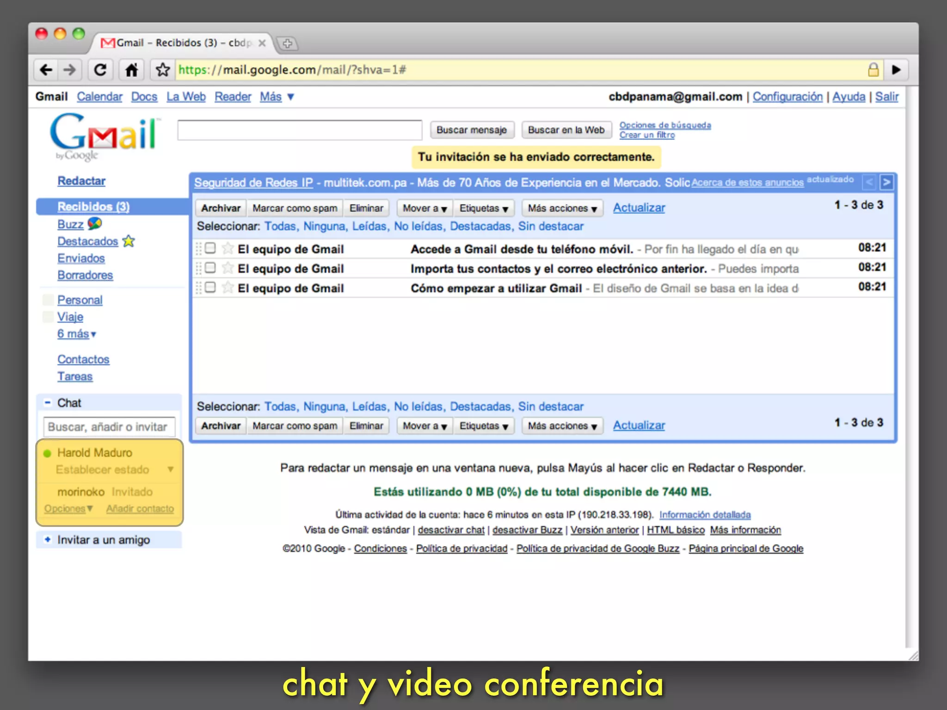947x710 pixels.
Task: Select 'No leídas' in top Seleccionar row
Action: coord(418,226)
